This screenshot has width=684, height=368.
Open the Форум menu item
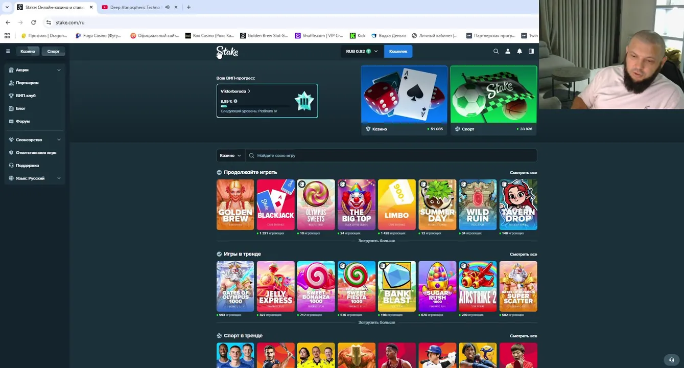(22, 121)
